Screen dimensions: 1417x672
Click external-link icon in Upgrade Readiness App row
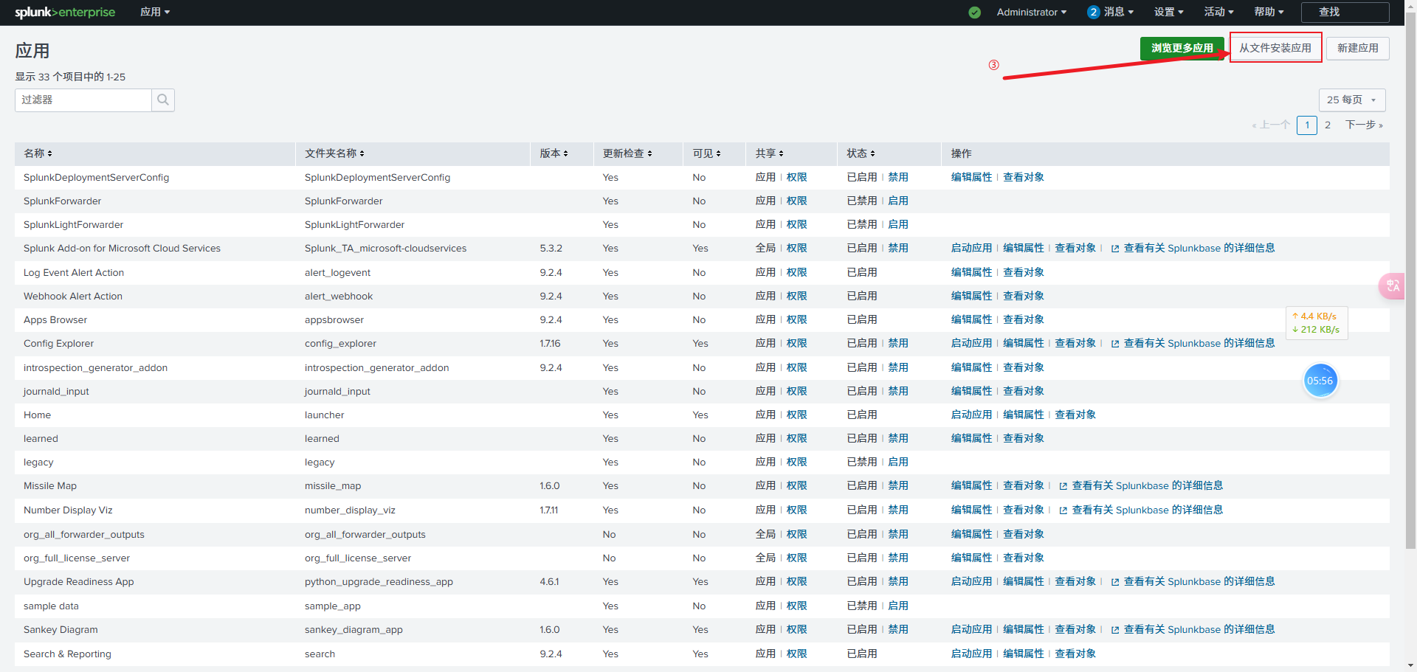pos(1115,583)
